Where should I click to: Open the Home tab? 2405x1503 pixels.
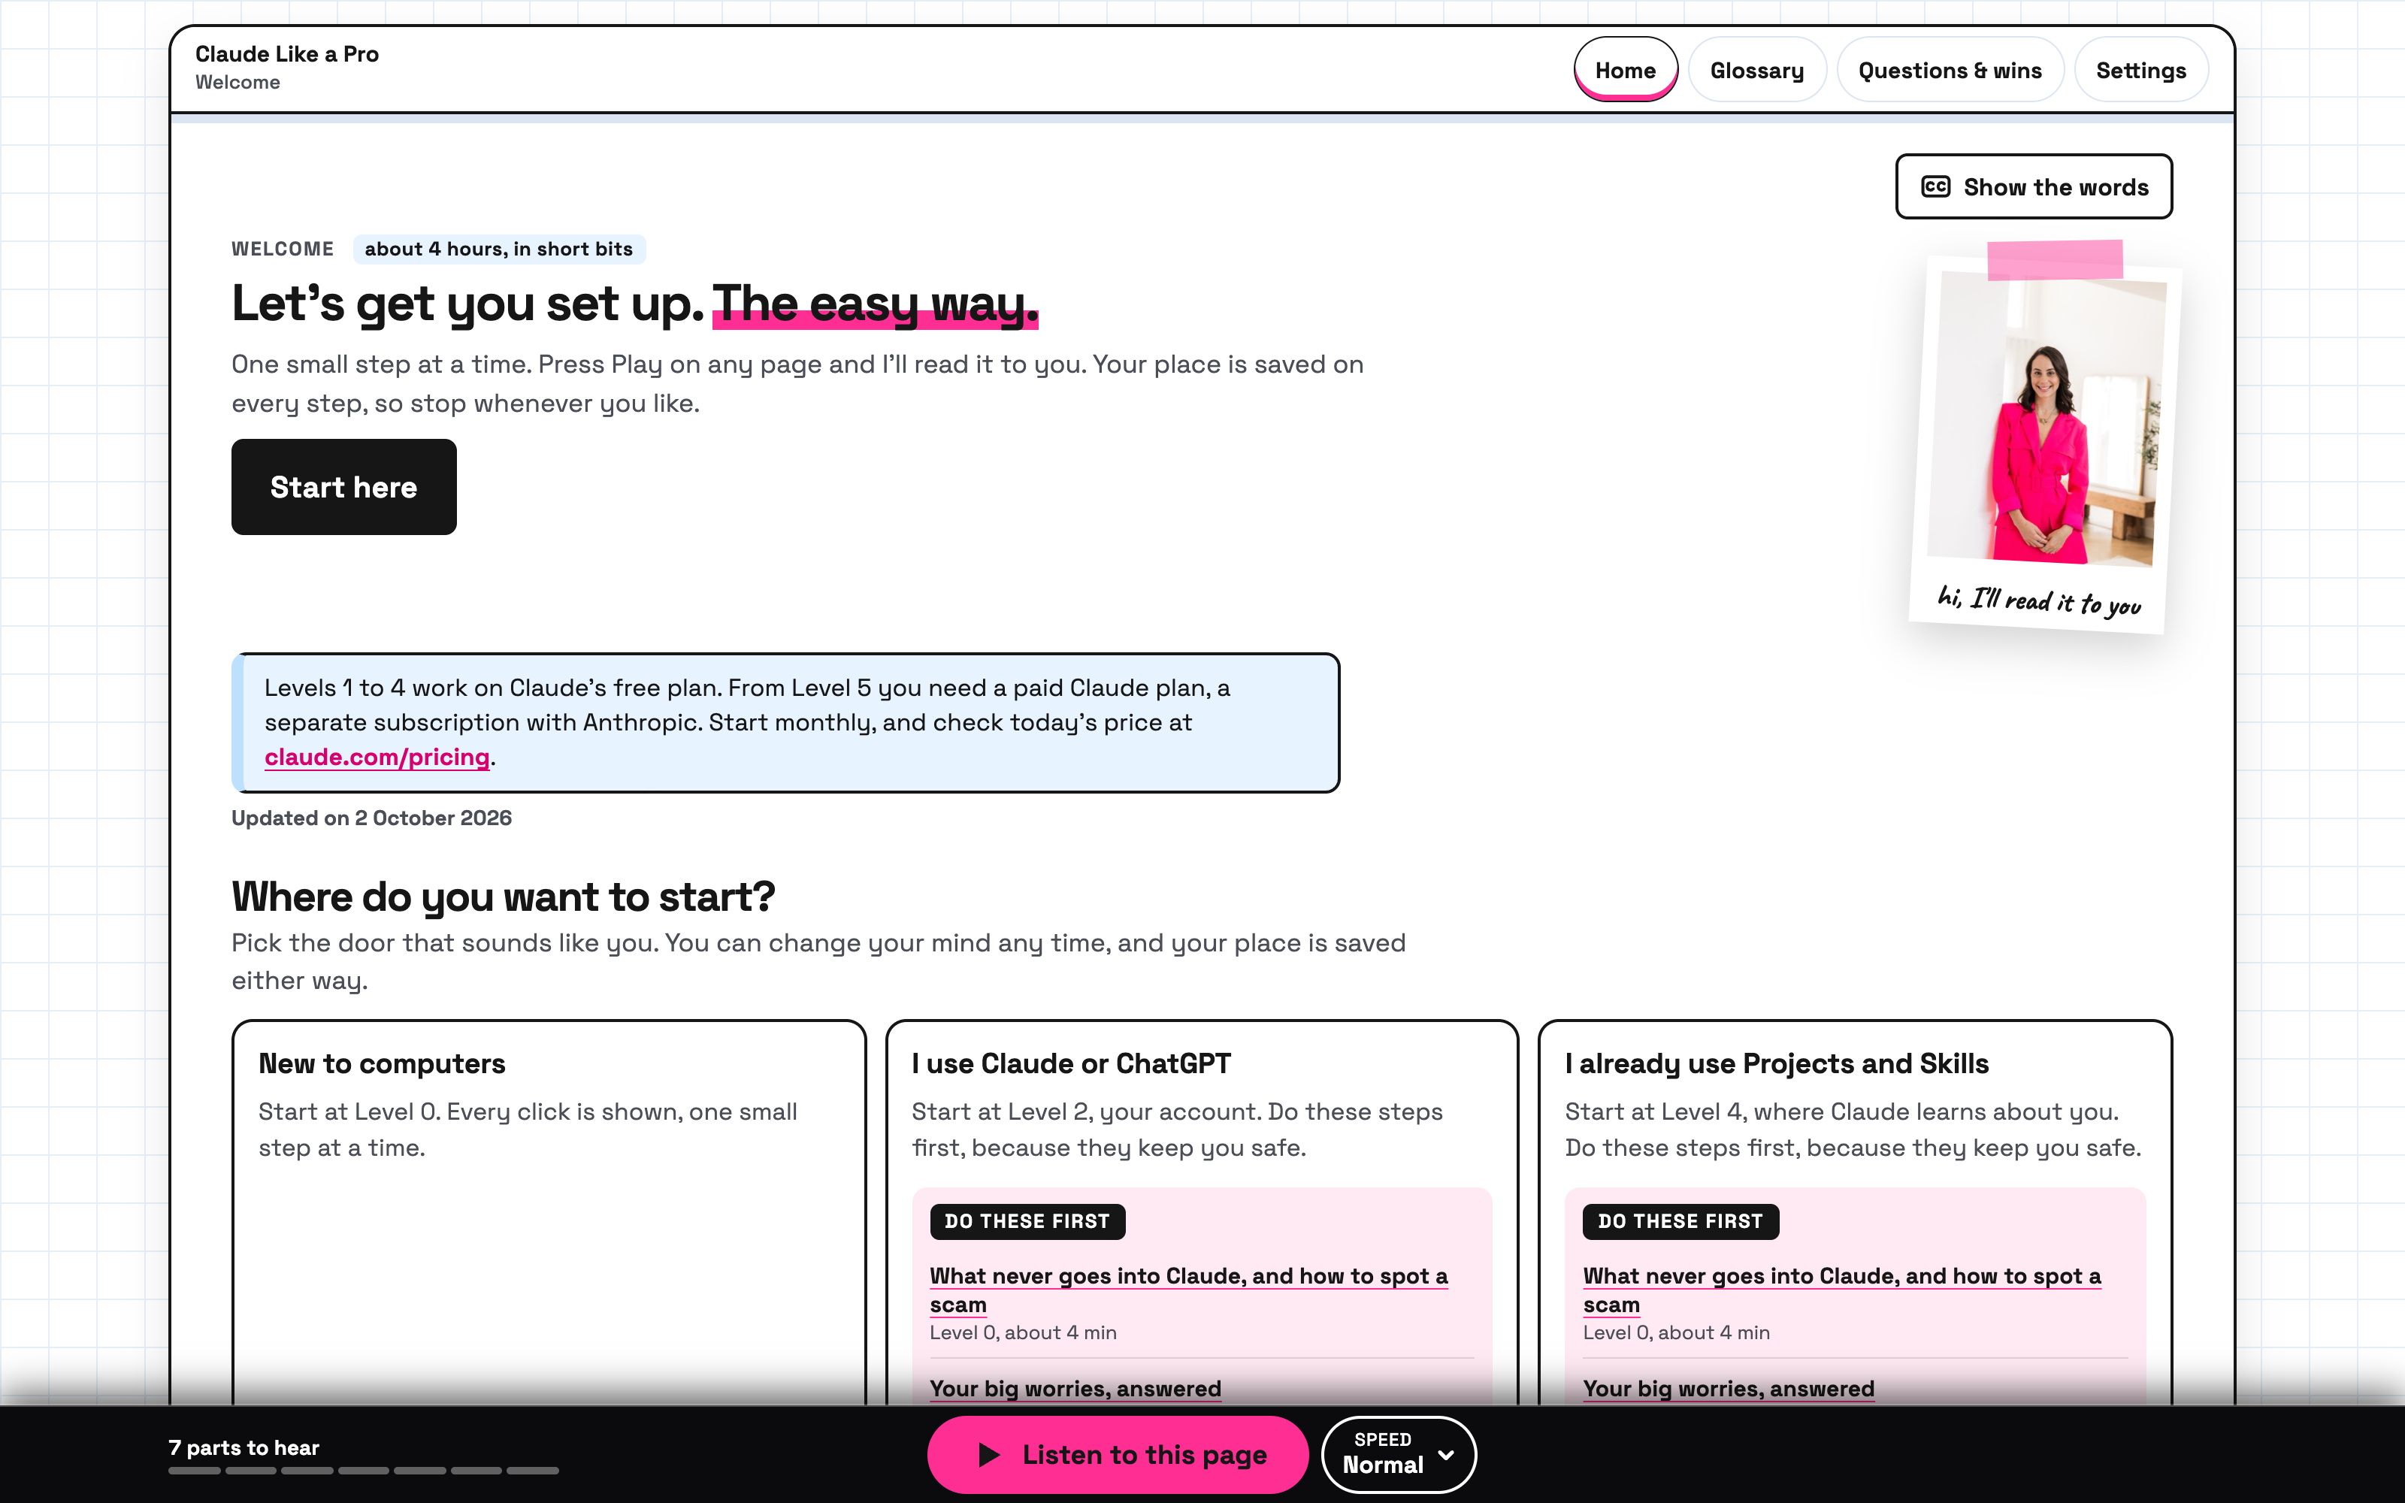[1625, 71]
